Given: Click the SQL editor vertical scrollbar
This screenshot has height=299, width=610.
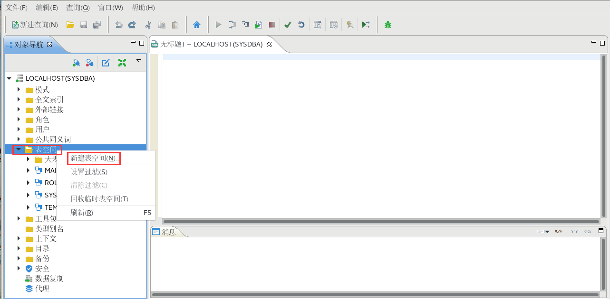Looking at the screenshot, I should click(x=603, y=135).
